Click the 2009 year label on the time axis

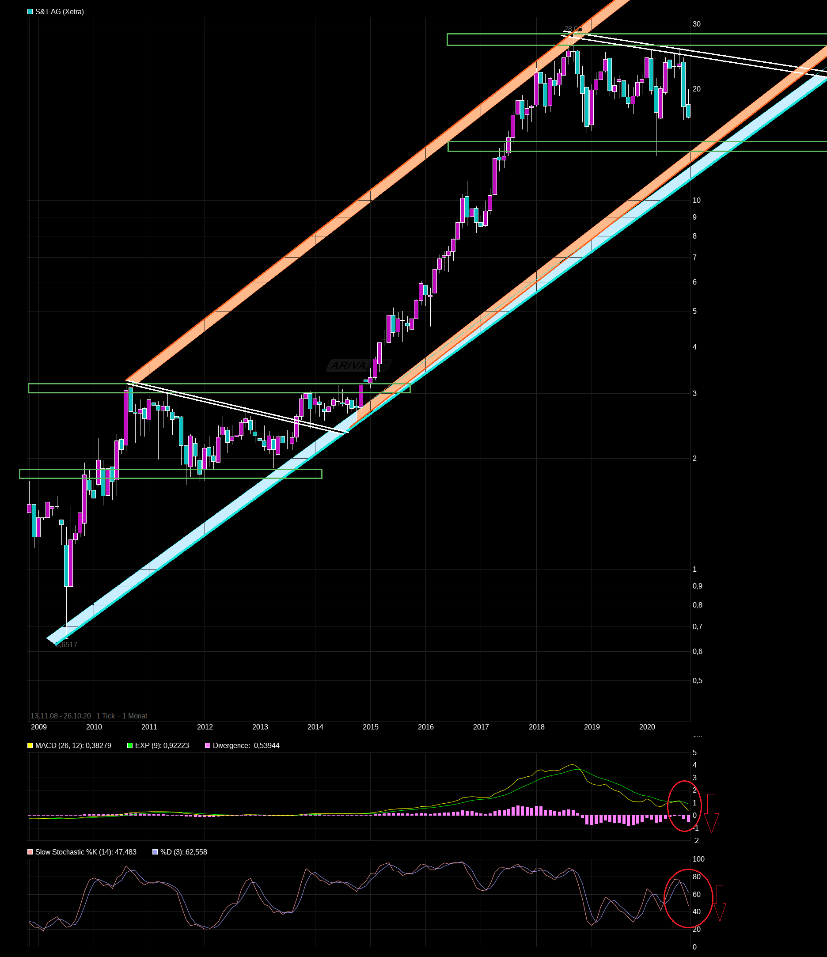tap(39, 726)
